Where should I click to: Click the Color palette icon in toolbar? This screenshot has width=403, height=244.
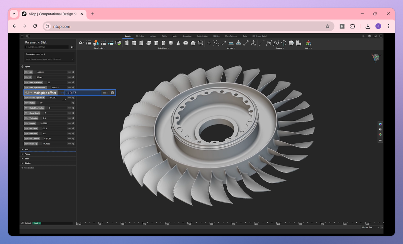pyautogui.click(x=308, y=43)
